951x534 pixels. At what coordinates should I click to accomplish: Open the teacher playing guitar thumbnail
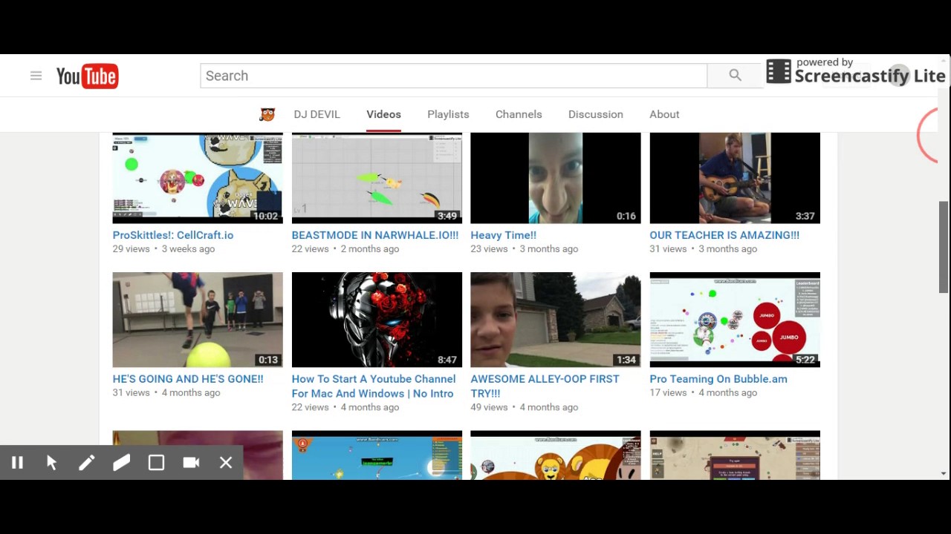click(735, 178)
